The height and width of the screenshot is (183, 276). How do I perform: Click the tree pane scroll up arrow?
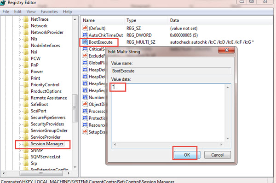coord(75,19)
